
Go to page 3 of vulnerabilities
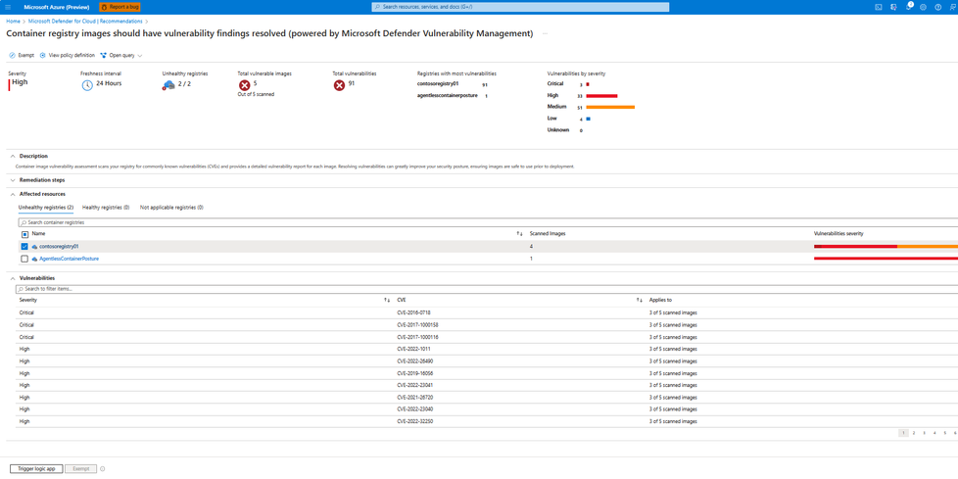(924, 433)
